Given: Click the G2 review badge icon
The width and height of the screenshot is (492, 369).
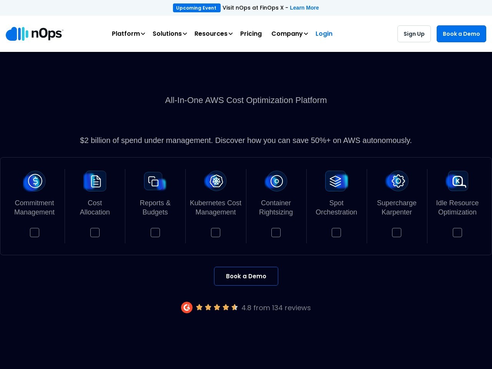Looking at the screenshot, I should click(x=187, y=307).
